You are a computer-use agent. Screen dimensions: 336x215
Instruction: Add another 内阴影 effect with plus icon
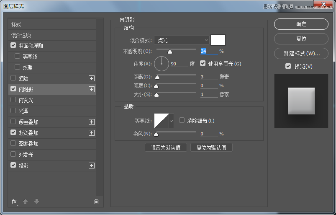[x=92, y=89]
